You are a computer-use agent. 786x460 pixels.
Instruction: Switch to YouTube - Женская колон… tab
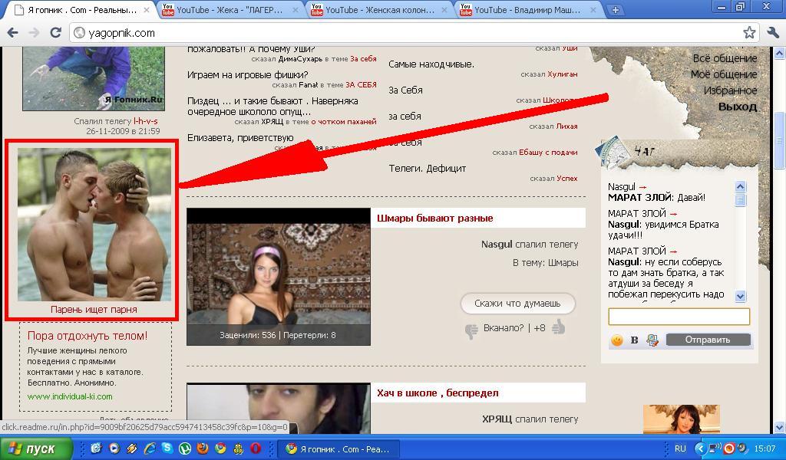click(380, 10)
